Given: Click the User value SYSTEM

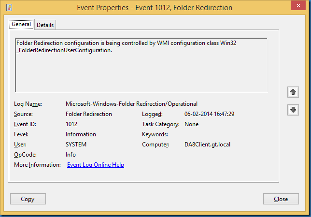Looking at the screenshot, I should (x=76, y=145).
